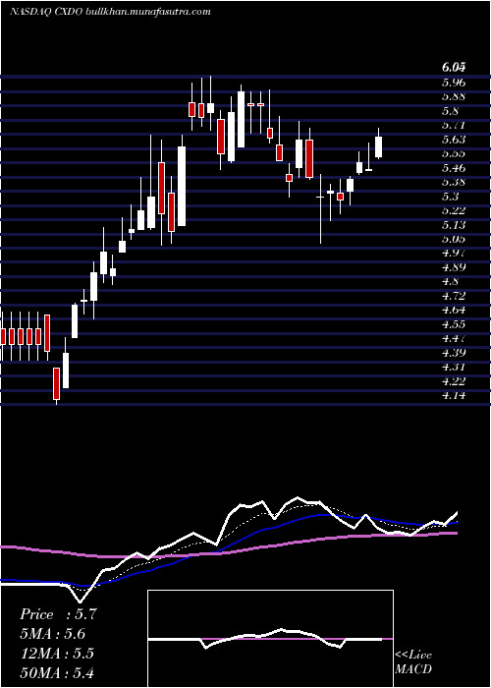Click the 5.55 price axis label
491x688 pixels.
click(x=454, y=153)
